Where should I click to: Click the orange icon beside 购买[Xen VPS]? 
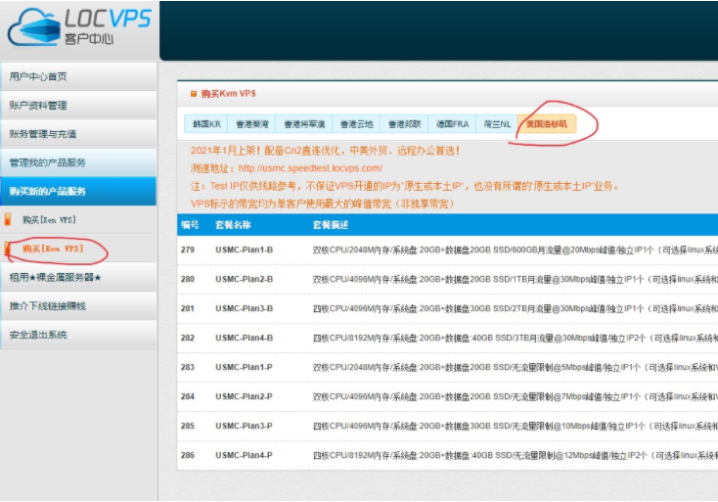click(8, 219)
